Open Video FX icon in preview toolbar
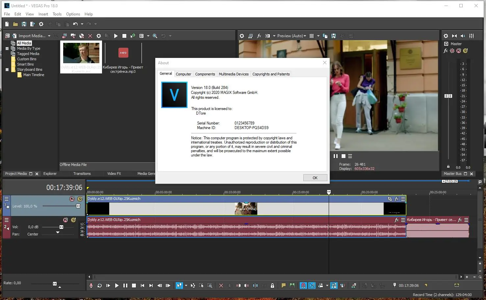486x300 pixels. [259, 36]
